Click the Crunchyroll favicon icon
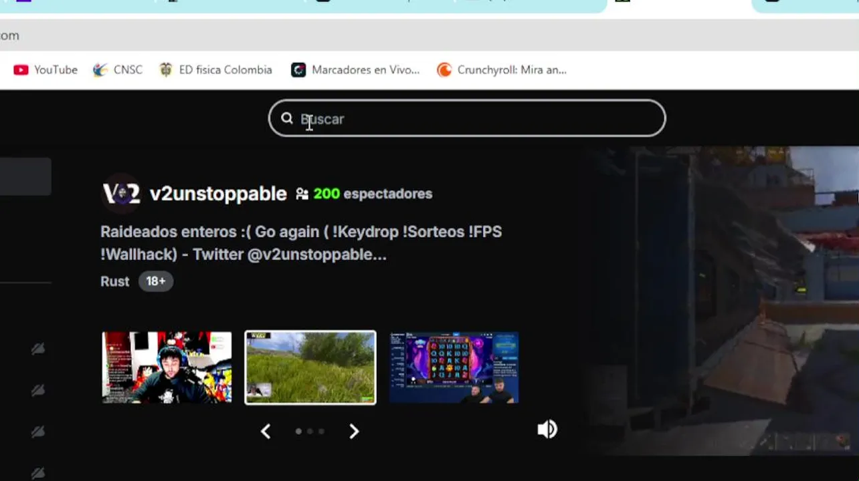The width and height of the screenshot is (859, 481). 444,69
